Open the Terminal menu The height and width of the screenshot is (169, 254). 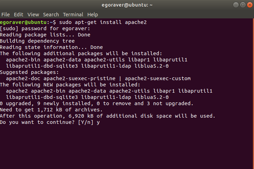click(x=73, y=15)
